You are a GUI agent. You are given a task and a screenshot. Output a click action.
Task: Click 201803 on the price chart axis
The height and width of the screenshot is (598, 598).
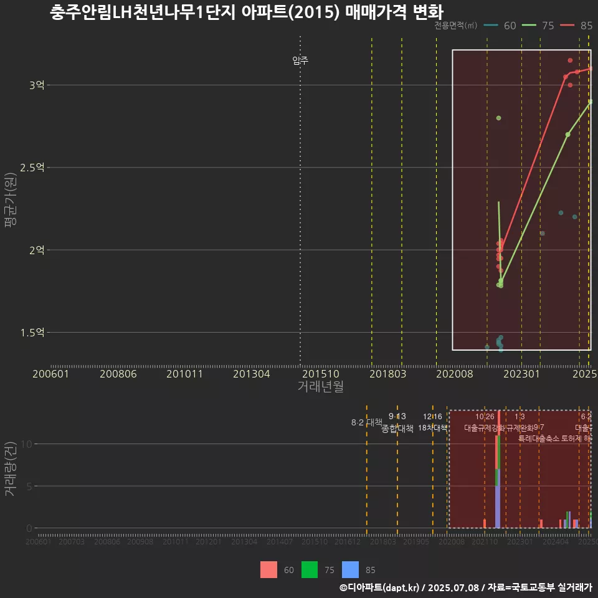pyautogui.click(x=388, y=374)
